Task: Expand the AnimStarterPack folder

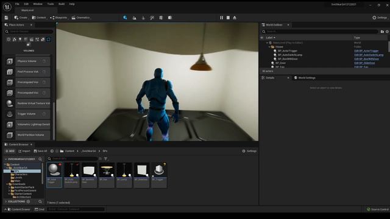Action: pos(9,187)
